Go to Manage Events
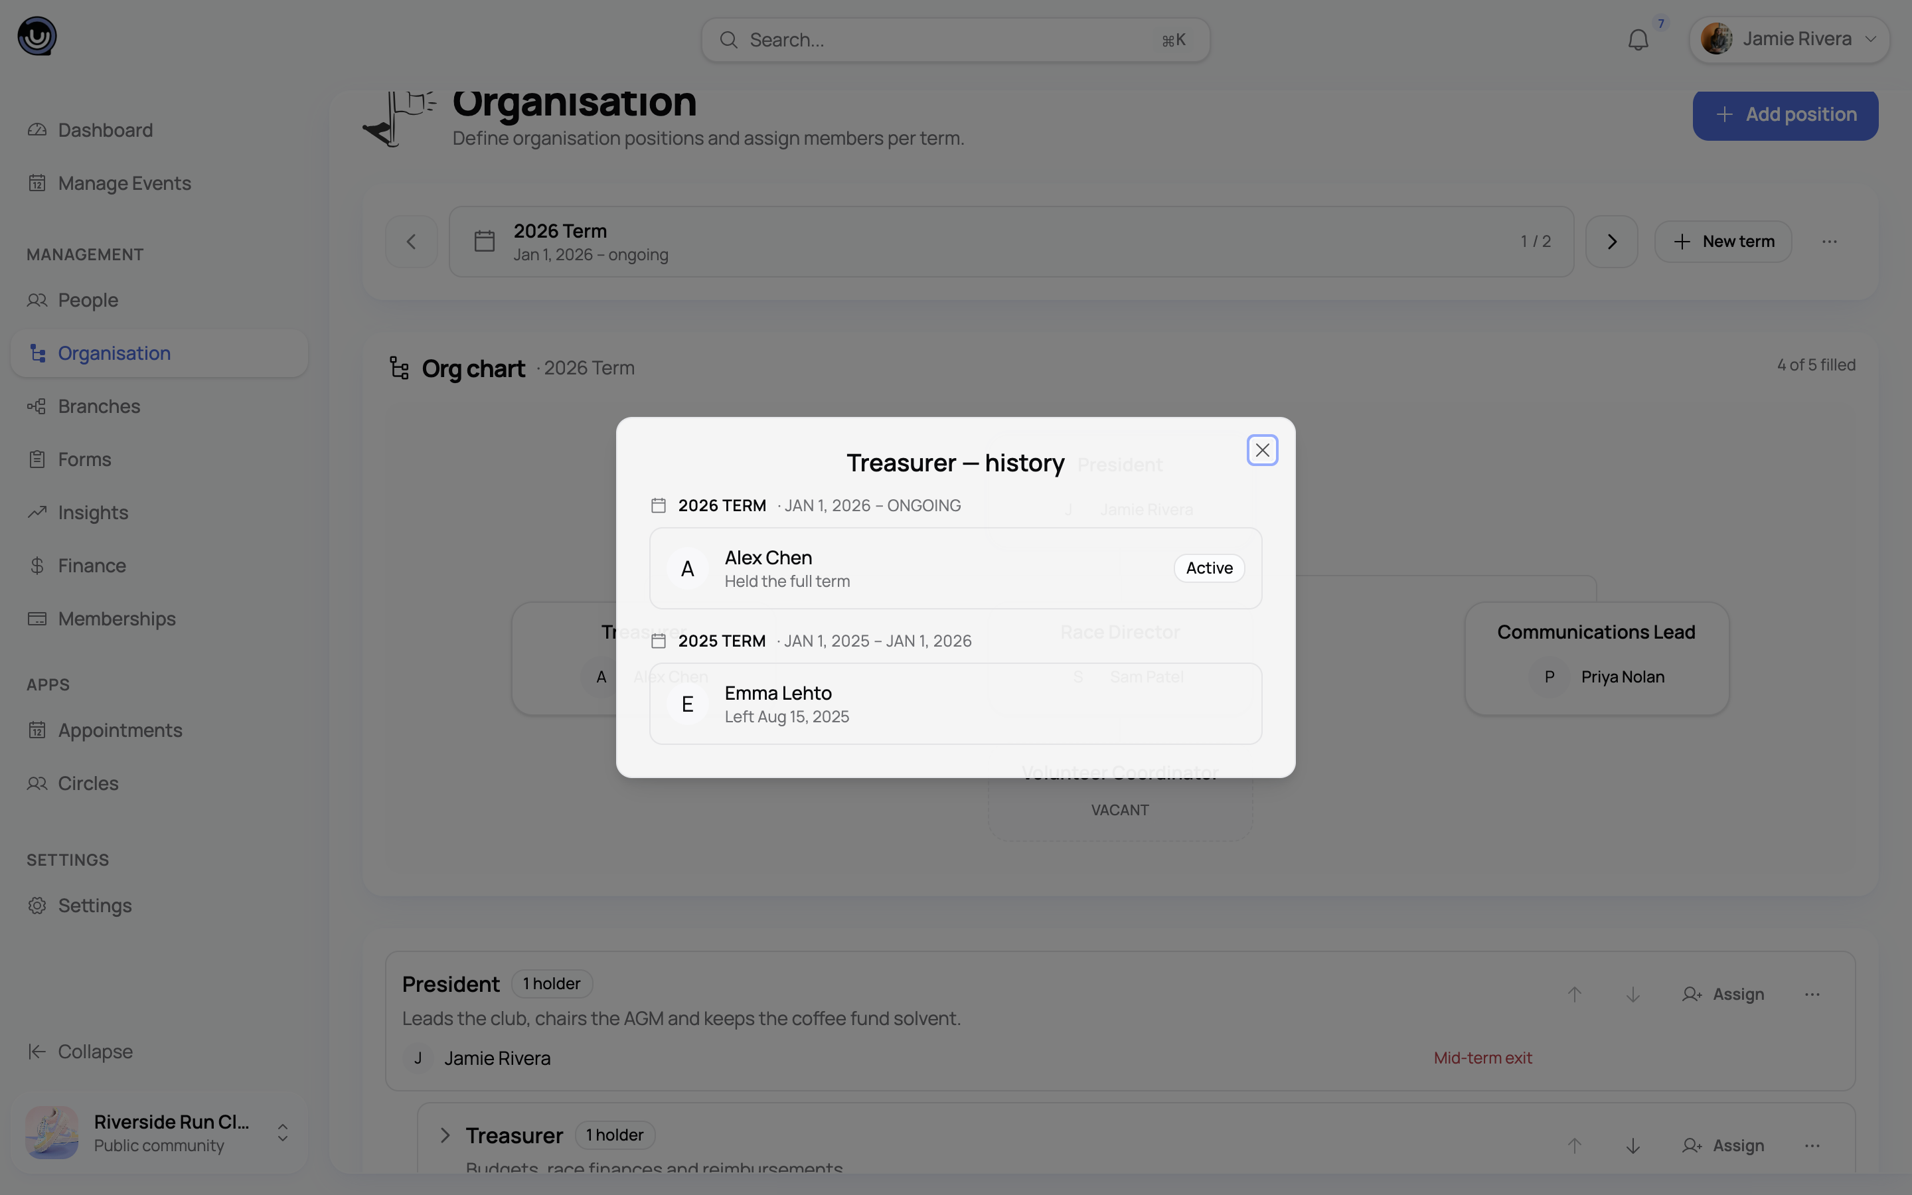 (159, 183)
